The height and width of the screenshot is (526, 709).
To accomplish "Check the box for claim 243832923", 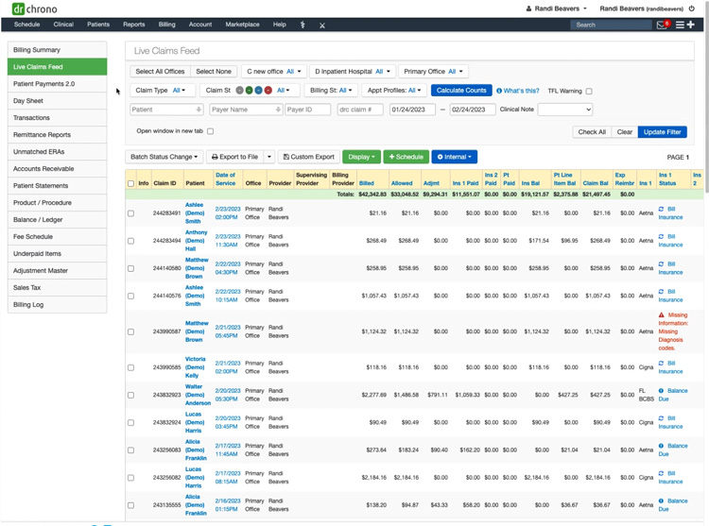I will [x=130, y=395].
